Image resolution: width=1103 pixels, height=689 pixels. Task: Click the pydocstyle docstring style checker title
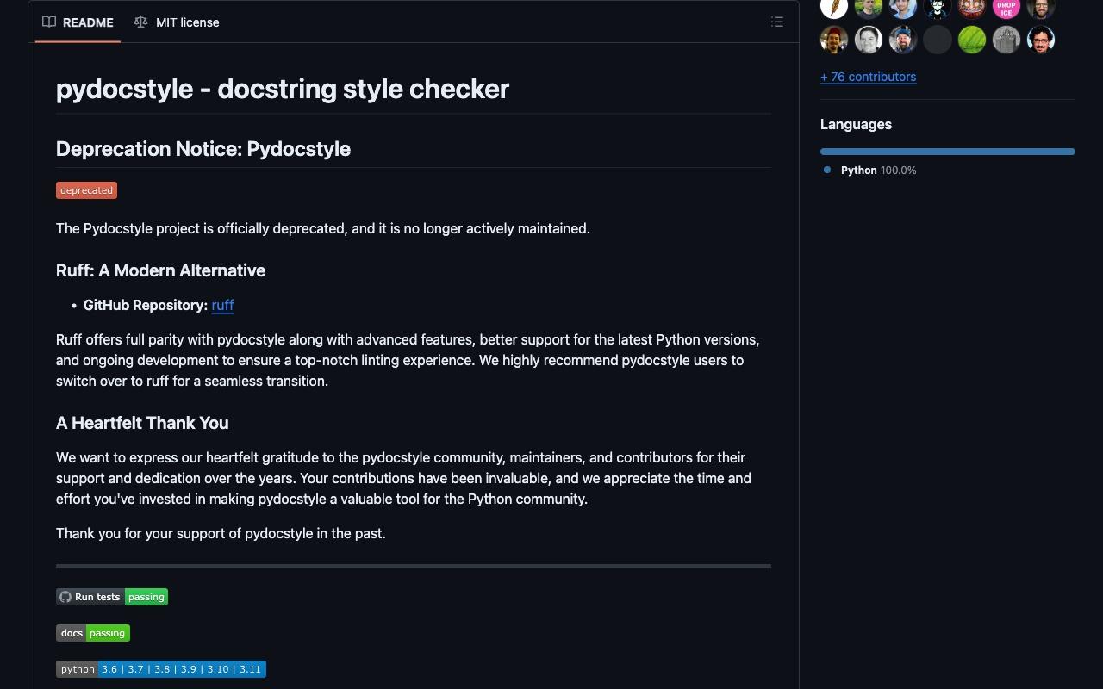pos(283,89)
